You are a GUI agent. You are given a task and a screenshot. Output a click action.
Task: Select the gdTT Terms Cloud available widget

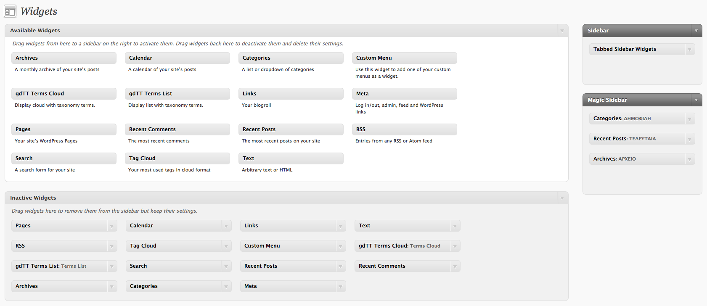point(64,94)
